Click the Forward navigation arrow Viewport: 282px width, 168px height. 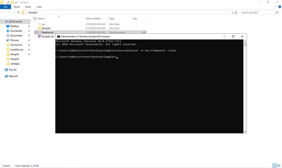[x=10, y=12]
